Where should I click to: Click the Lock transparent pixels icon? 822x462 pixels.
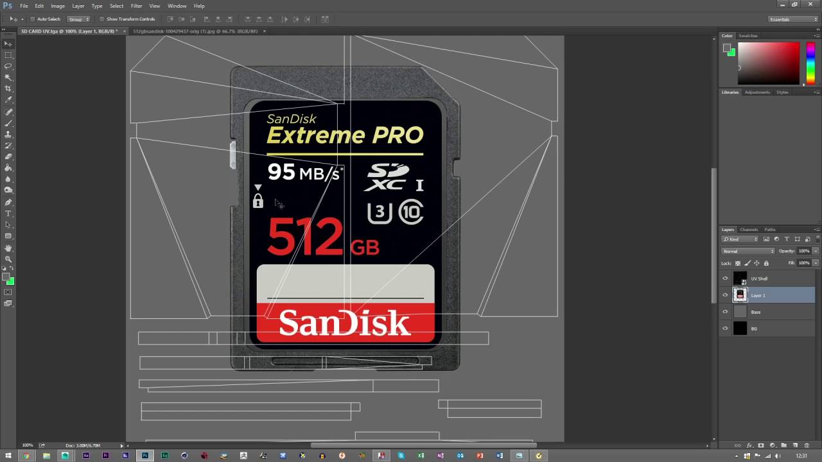[738, 263]
